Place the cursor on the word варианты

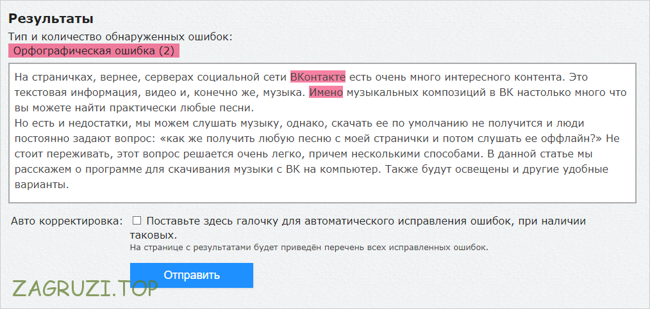click(x=40, y=184)
